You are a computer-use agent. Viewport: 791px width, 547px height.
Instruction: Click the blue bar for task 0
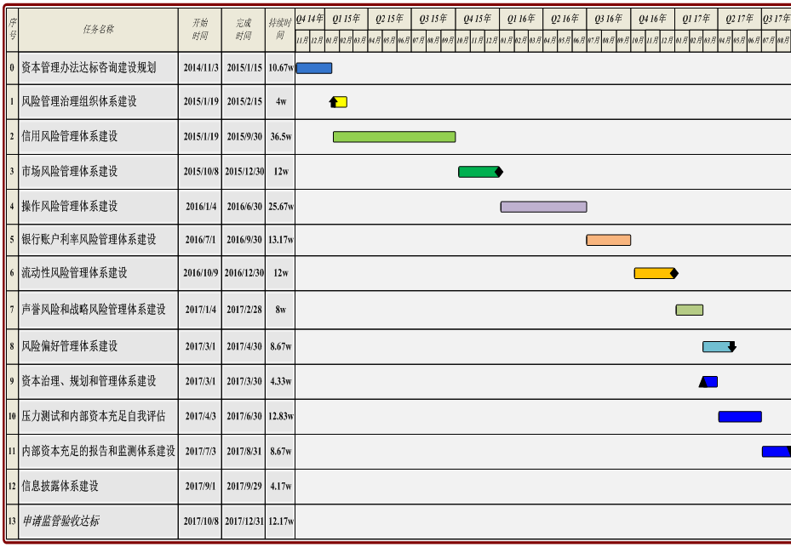313,68
